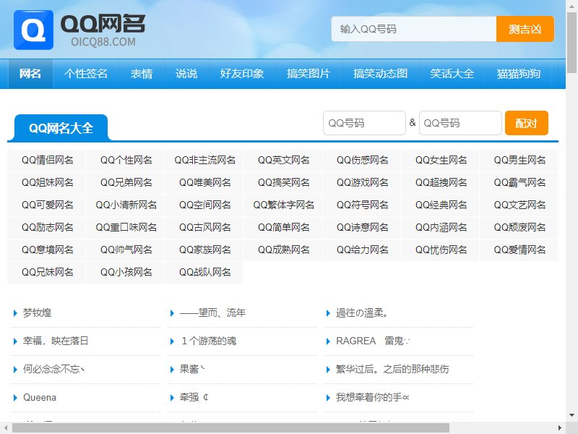Open the QQ小清新网名 category
The image size is (578, 434).
pos(126,205)
